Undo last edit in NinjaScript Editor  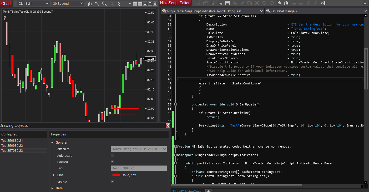pos(264,3)
